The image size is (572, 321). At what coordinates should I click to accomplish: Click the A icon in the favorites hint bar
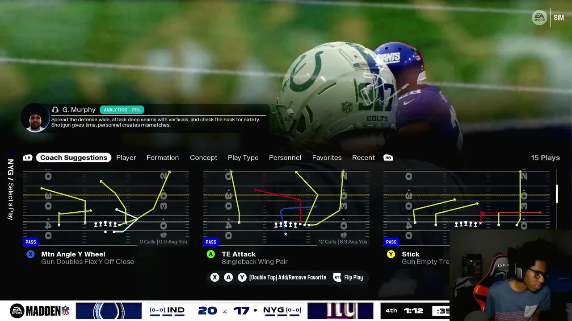pos(228,277)
